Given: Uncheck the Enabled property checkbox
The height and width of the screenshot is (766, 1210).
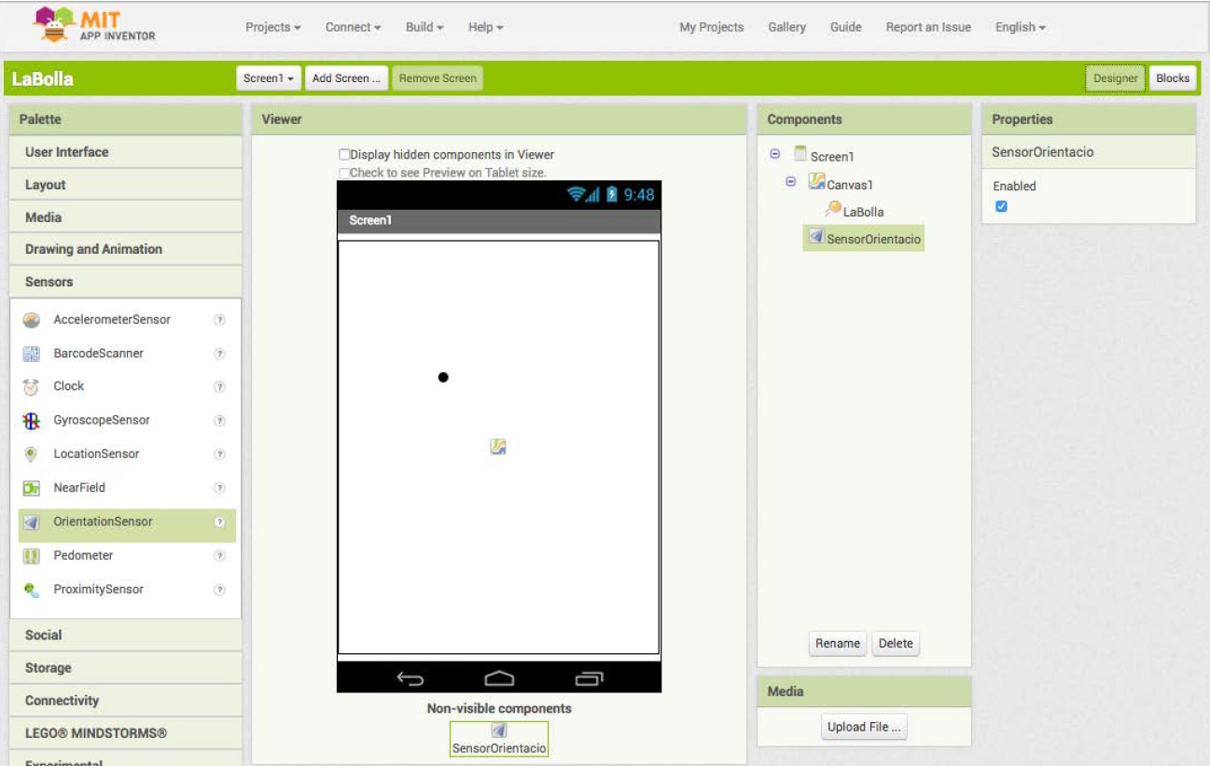Looking at the screenshot, I should [x=1001, y=206].
